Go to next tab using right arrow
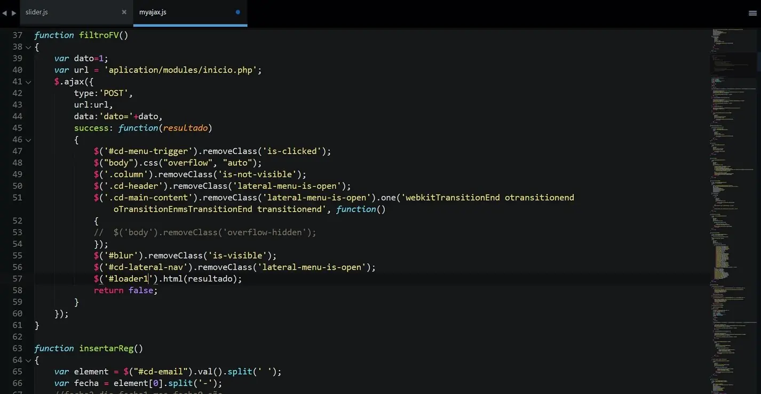 (x=14, y=13)
